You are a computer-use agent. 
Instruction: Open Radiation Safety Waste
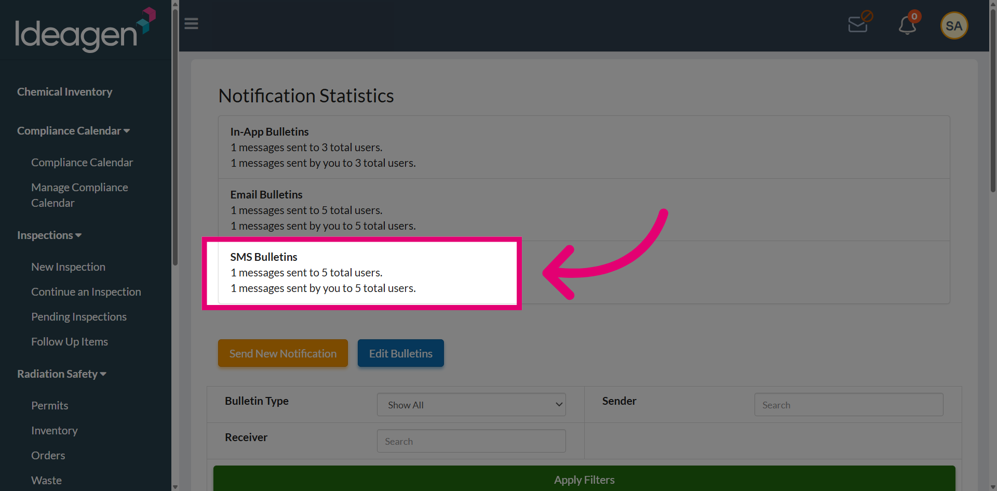point(46,481)
